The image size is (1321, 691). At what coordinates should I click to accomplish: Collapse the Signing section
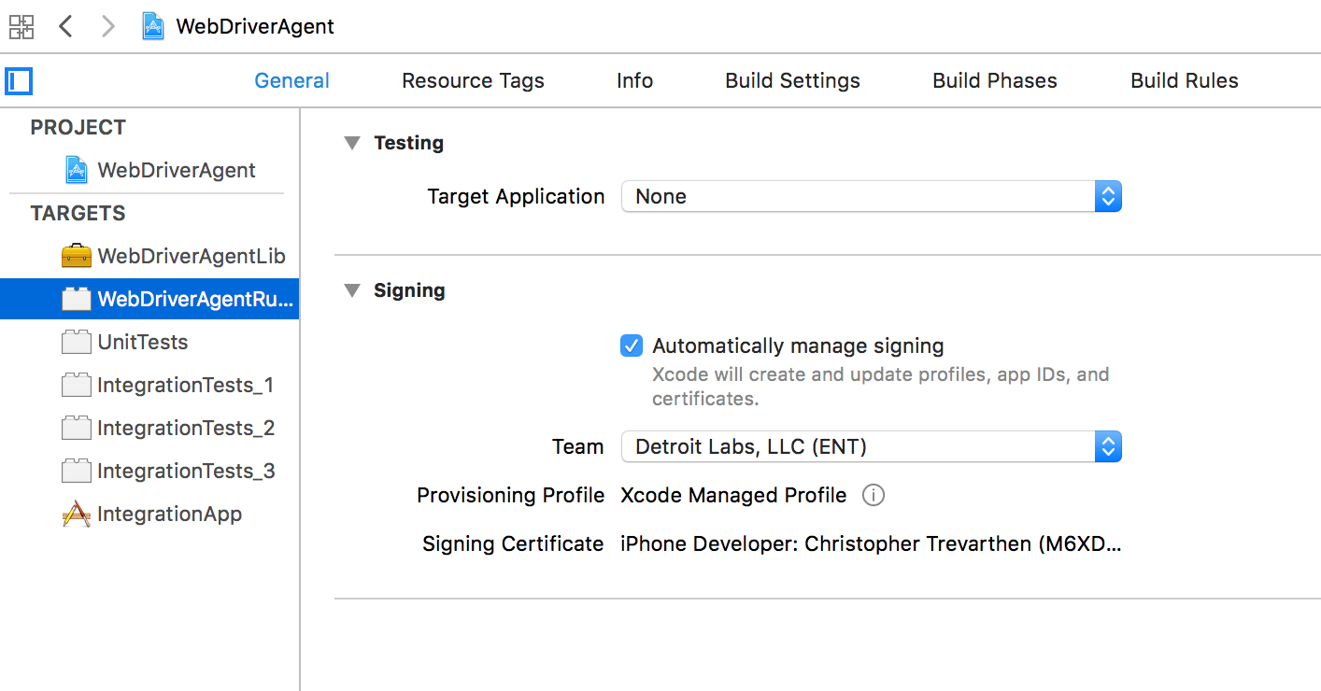point(352,290)
